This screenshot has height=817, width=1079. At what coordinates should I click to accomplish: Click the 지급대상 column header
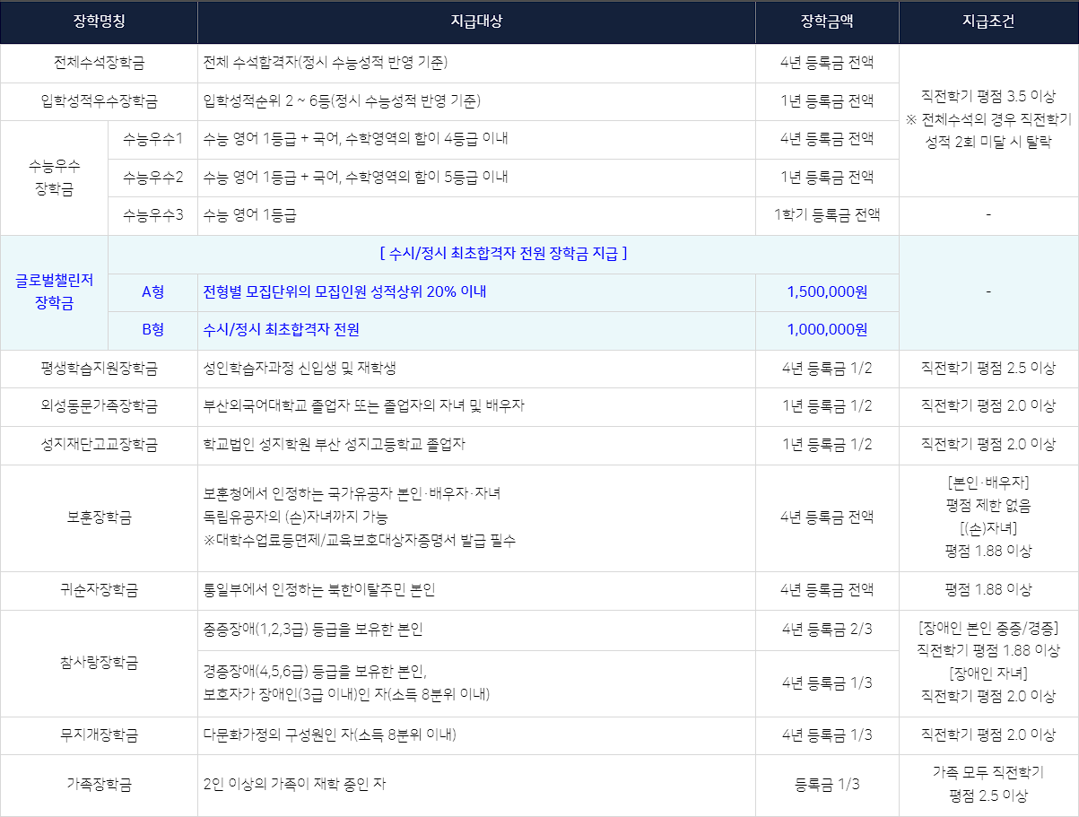tap(476, 22)
